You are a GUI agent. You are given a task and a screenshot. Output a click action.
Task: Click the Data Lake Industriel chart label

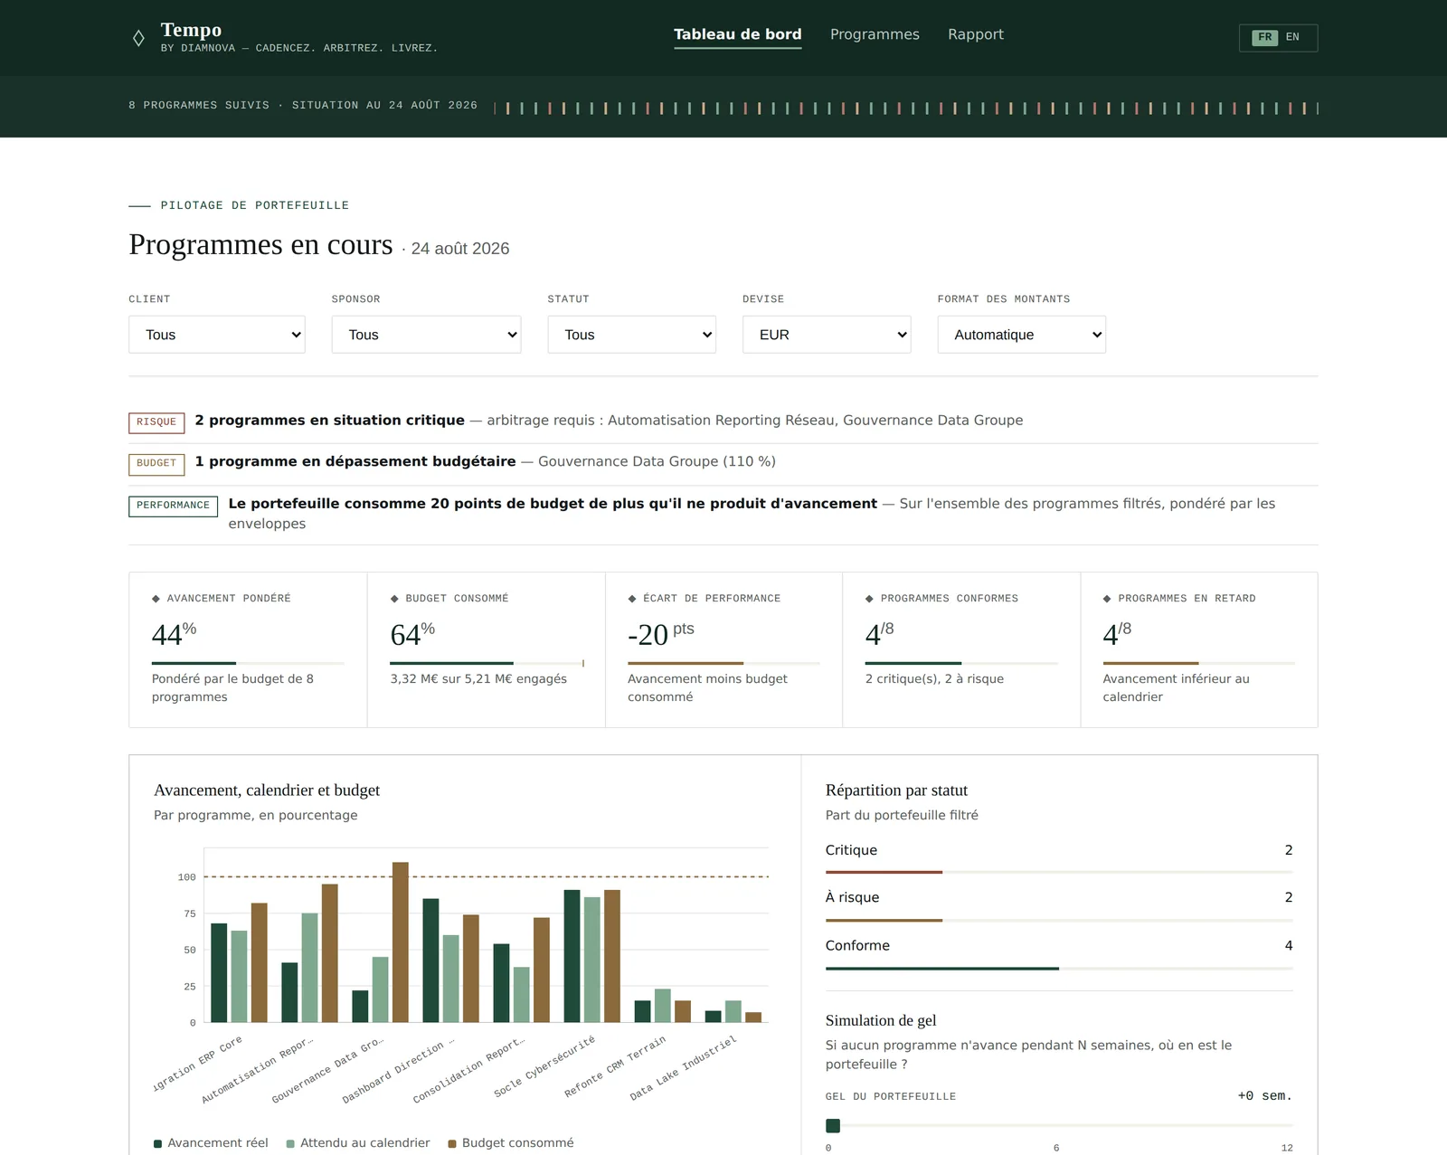[684, 1068]
